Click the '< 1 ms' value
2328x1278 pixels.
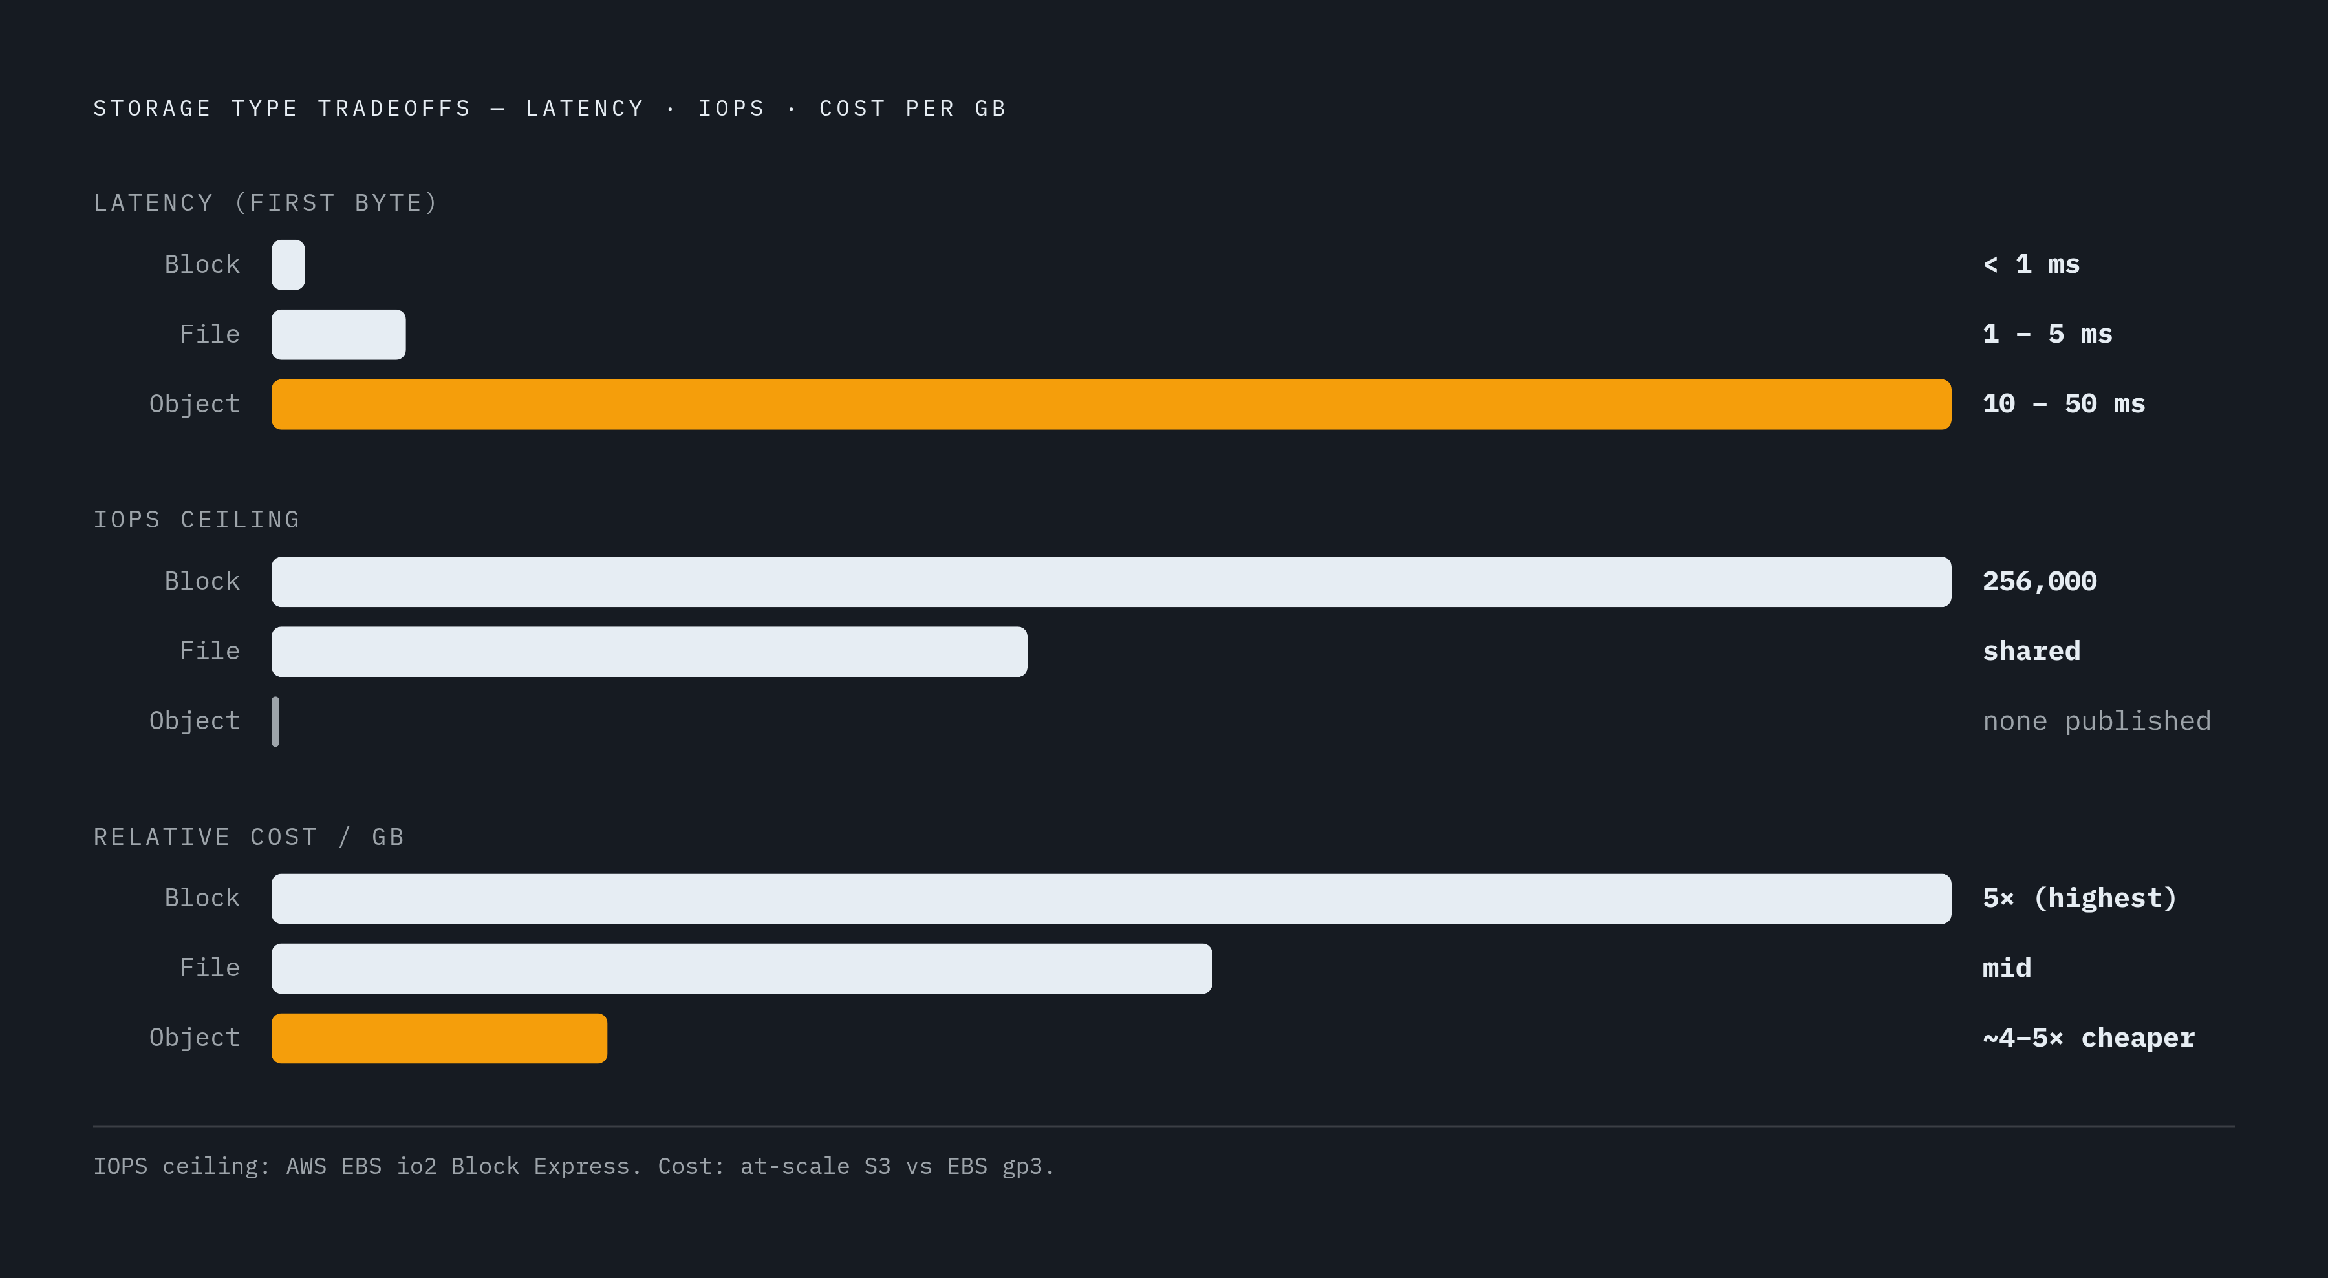point(2031,264)
